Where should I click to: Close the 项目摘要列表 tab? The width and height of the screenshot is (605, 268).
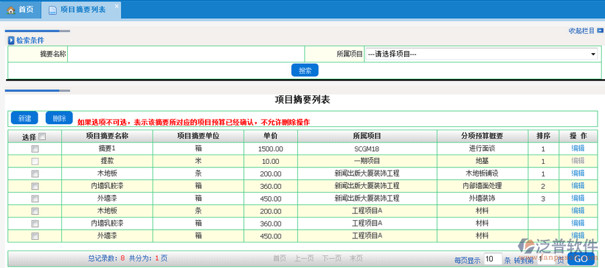[x=116, y=6]
